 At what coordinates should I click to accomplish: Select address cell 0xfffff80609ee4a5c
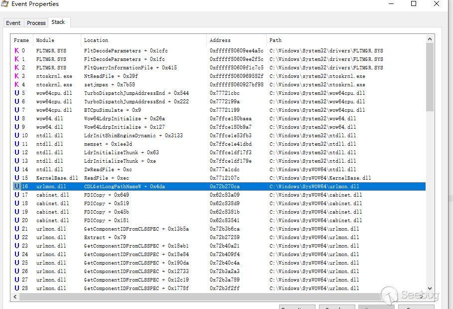click(236, 50)
